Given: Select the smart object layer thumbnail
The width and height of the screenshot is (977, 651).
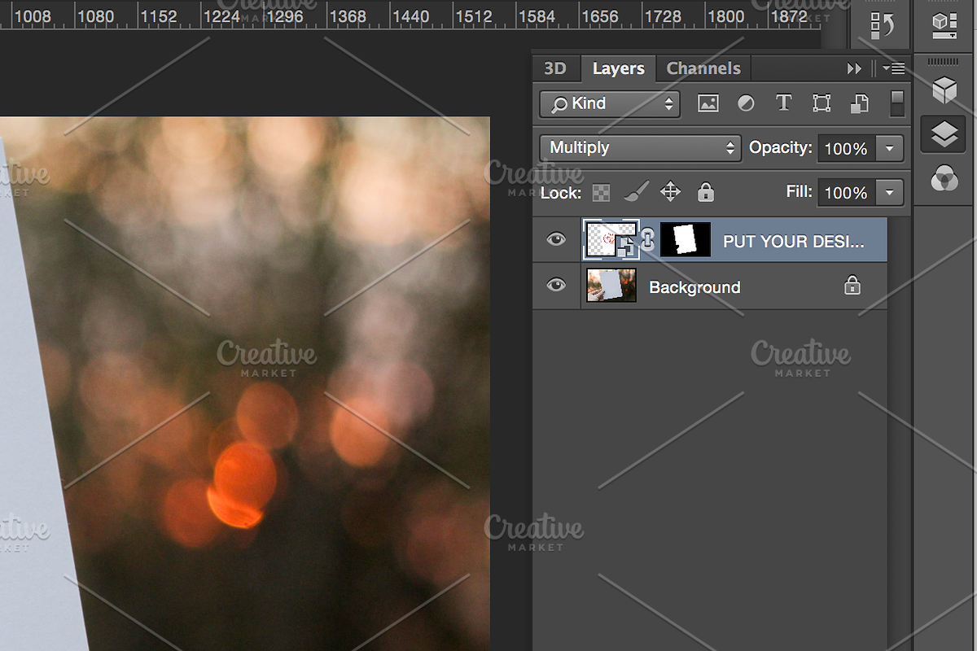Looking at the screenshot, I should coord(611,240).
